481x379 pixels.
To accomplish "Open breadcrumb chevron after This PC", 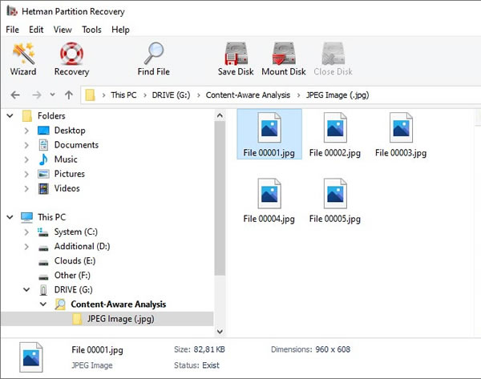I will [x=145, y=95].
